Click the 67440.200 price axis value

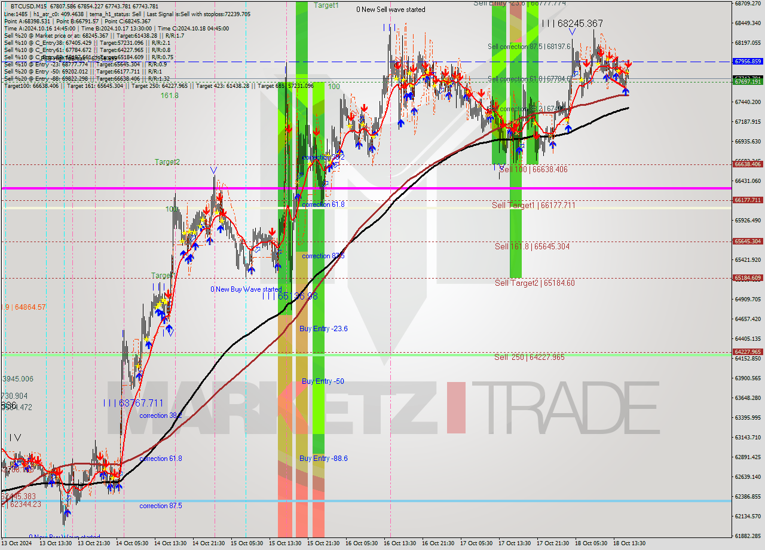748,102
